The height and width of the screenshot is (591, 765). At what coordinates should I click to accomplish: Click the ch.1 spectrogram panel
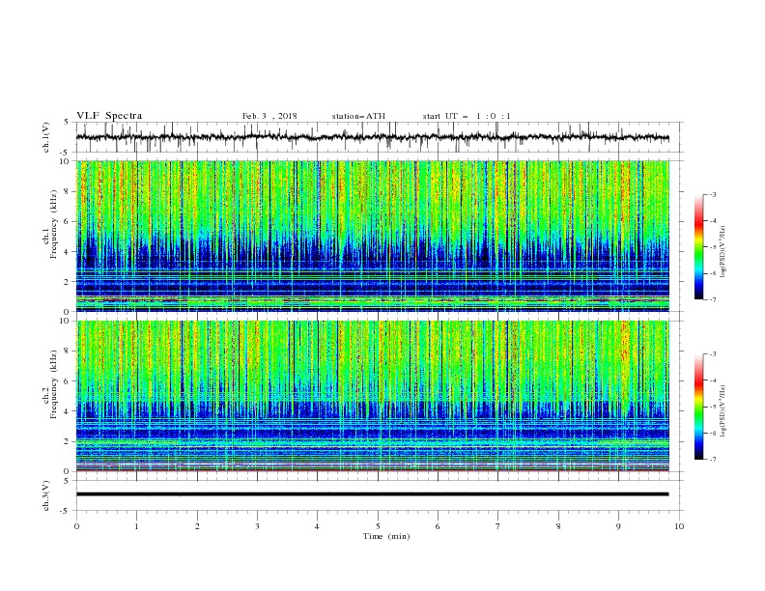373,236
